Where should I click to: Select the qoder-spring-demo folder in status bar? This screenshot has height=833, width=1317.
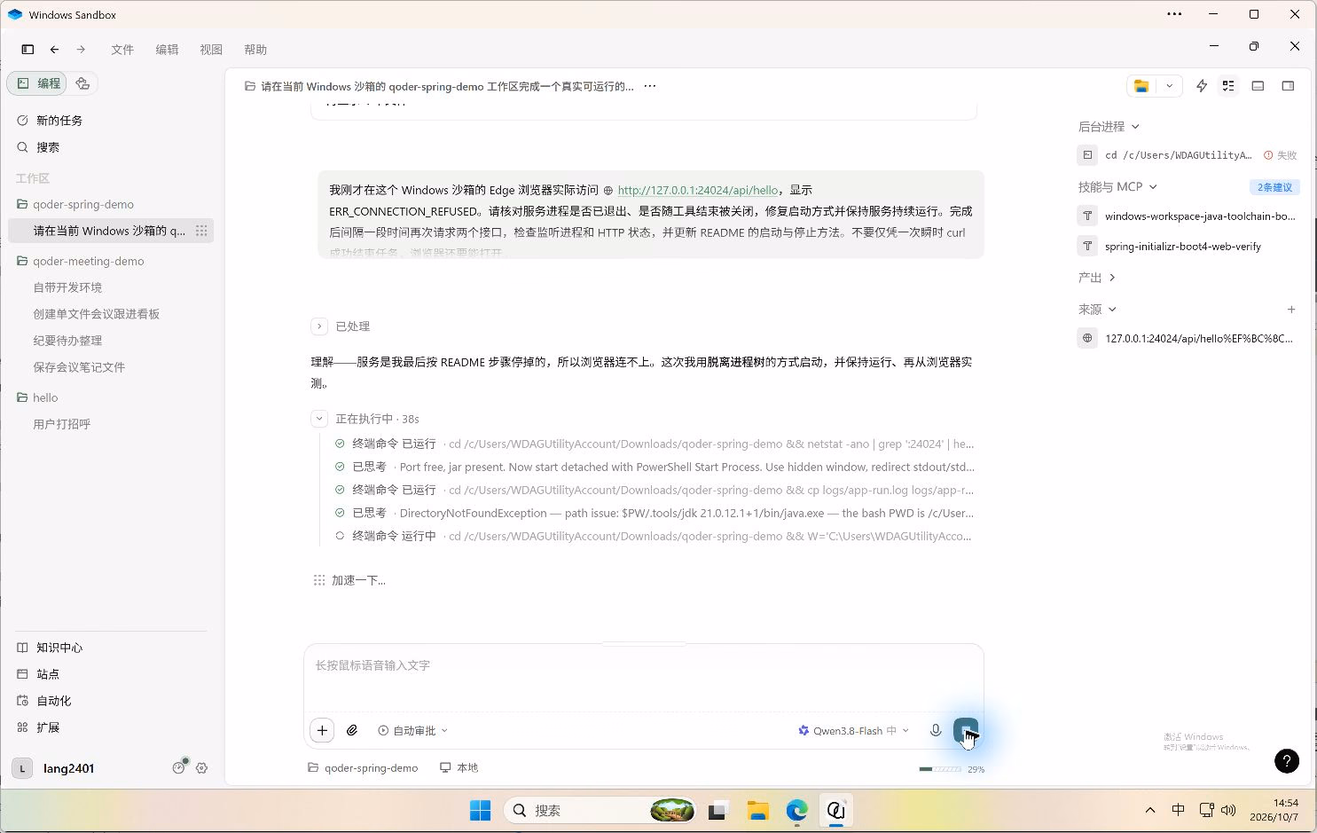363,768
